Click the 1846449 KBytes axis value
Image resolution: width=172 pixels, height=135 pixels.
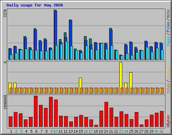pyautogui.click(x=5, y=102)
